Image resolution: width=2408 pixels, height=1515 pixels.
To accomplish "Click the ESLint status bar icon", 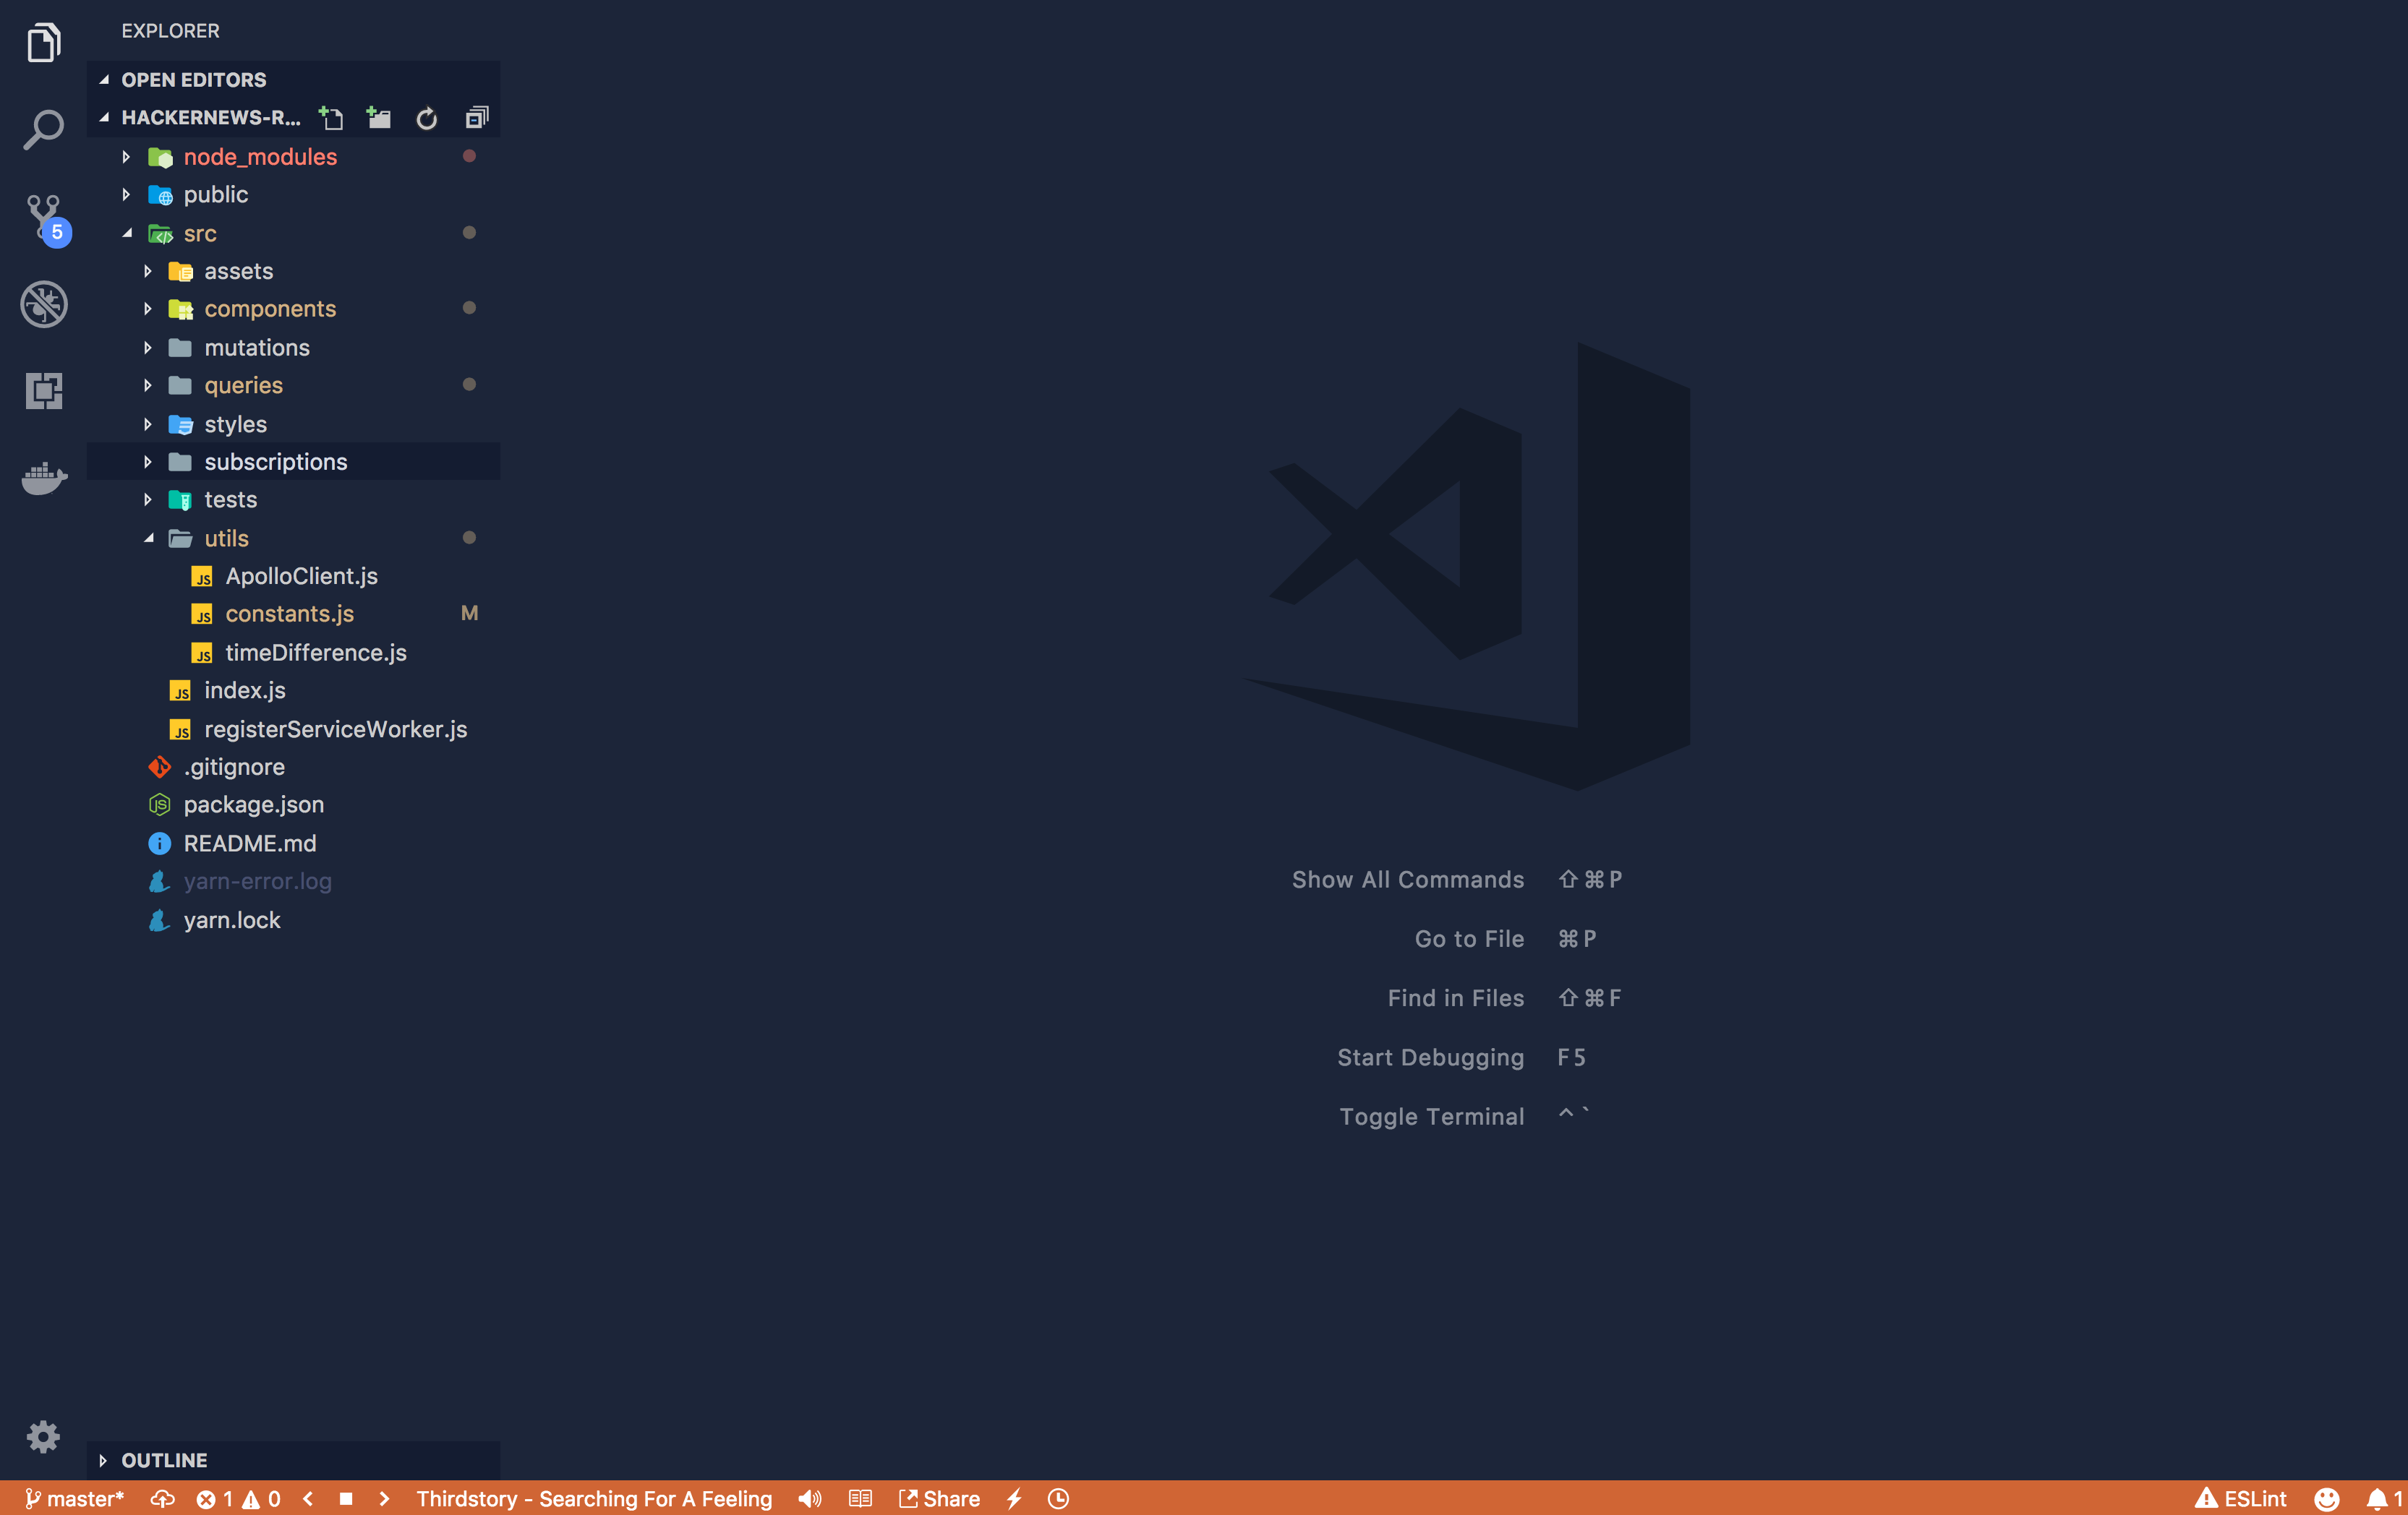I will point(2244,1498).
